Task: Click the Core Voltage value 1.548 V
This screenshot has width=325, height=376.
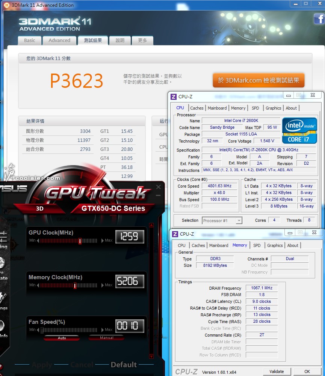Action: coord(267,141)
